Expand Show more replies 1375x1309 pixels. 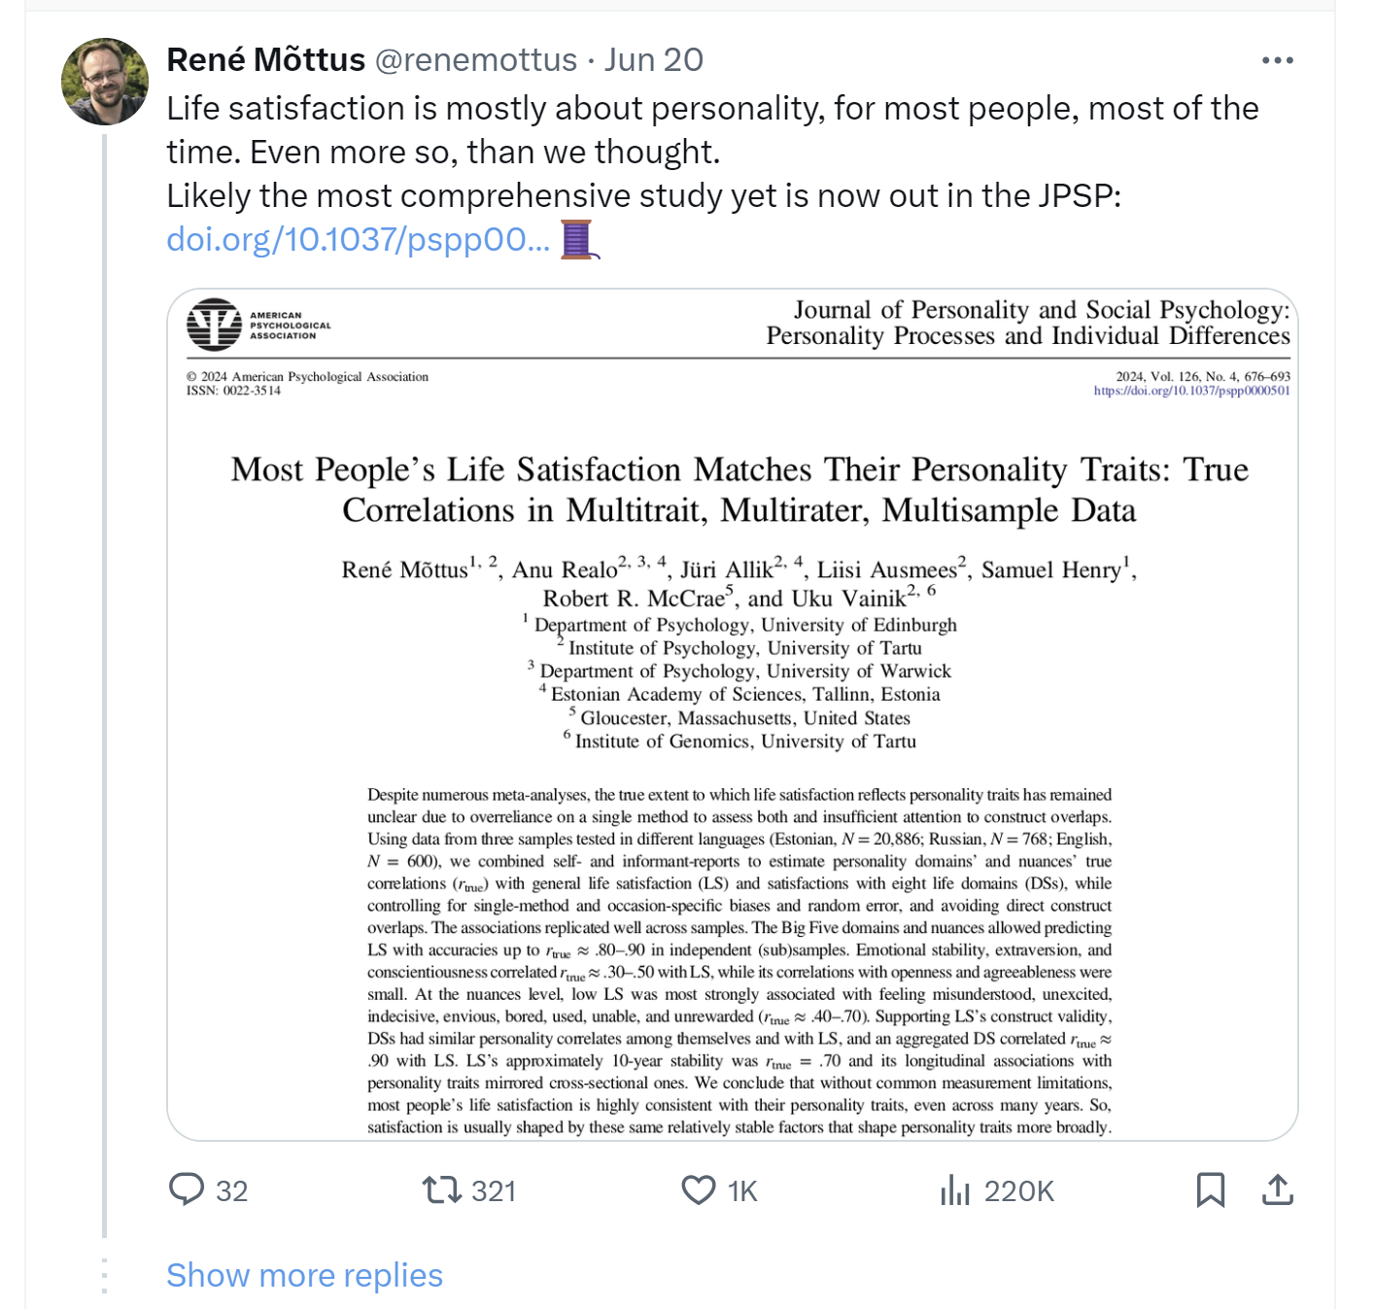click(x=304, y=1275)
